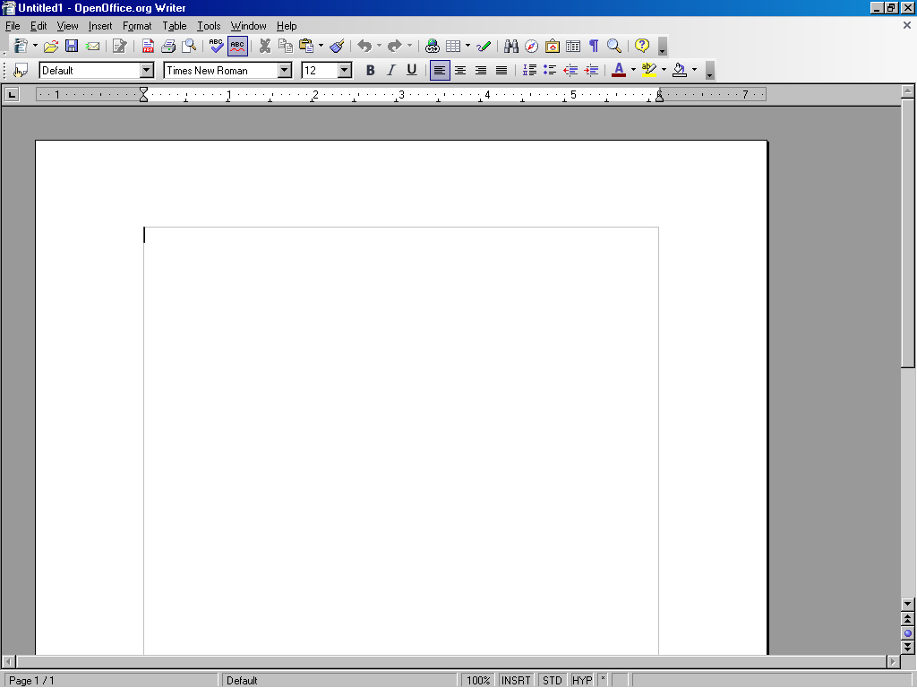Open the Edit menu
Image resolution: width=917 pixels, height=688 pixels.
(x=39, y=26)
